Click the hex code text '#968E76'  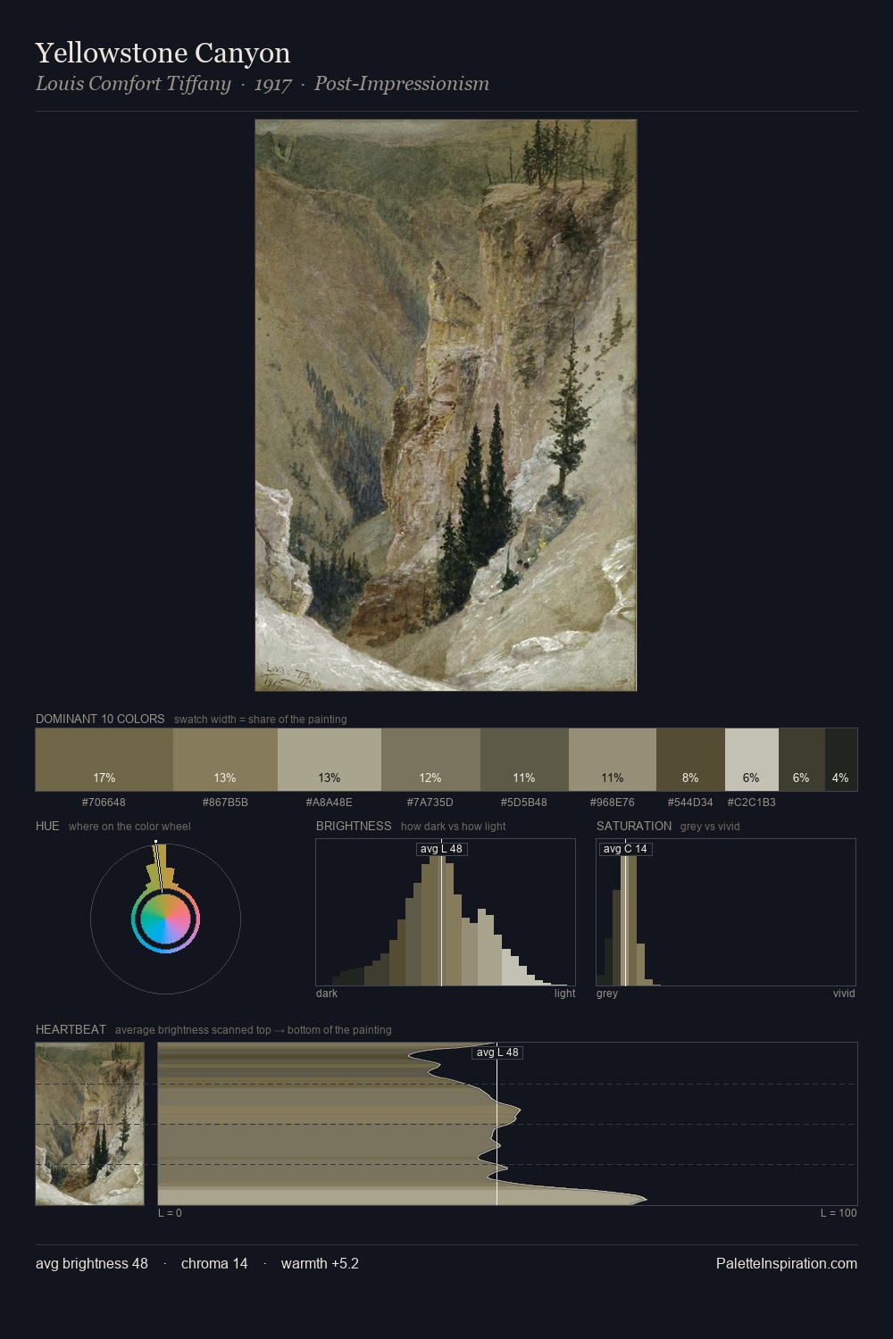pyautogui.click(x=613, y=802)
